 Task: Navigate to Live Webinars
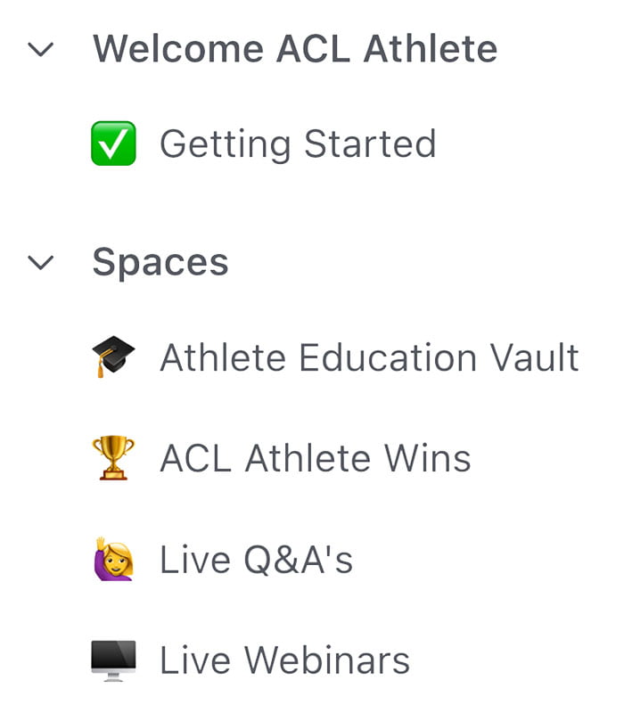coord(284,660)
